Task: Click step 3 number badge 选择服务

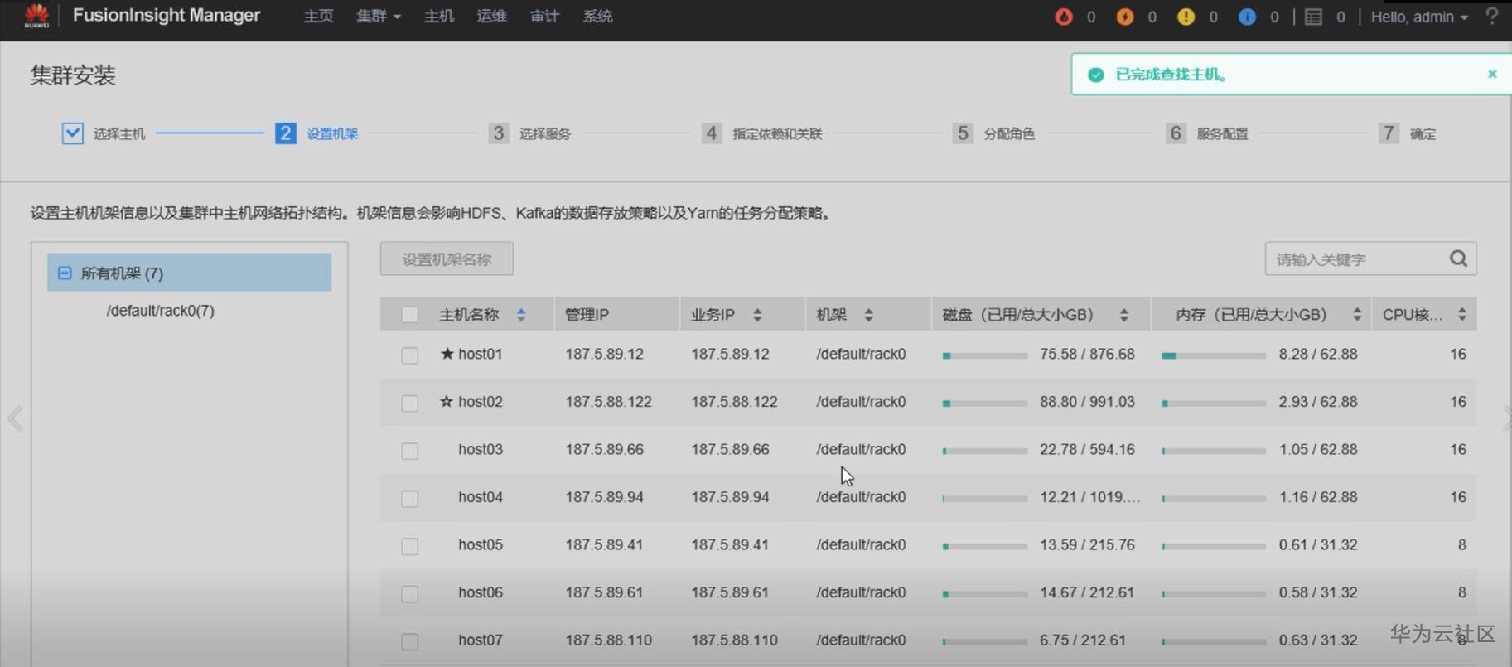Action: point(498,133)
